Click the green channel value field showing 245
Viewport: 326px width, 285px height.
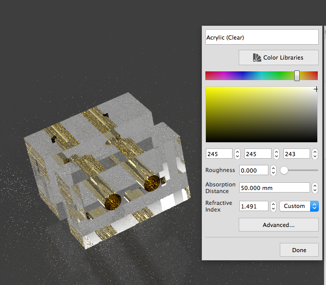point(258,154)
